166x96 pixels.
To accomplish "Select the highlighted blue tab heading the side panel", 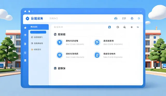I will [x=39, y=27].
